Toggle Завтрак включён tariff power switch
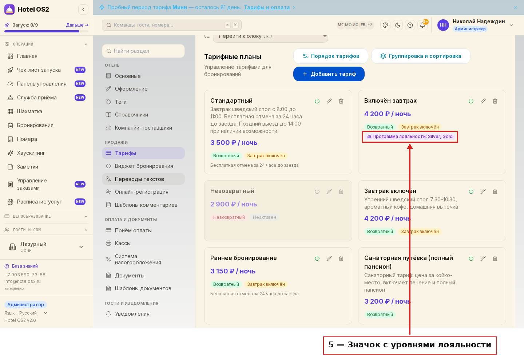The height and width of the screenshot is (363, 524). tap(471, 192)
